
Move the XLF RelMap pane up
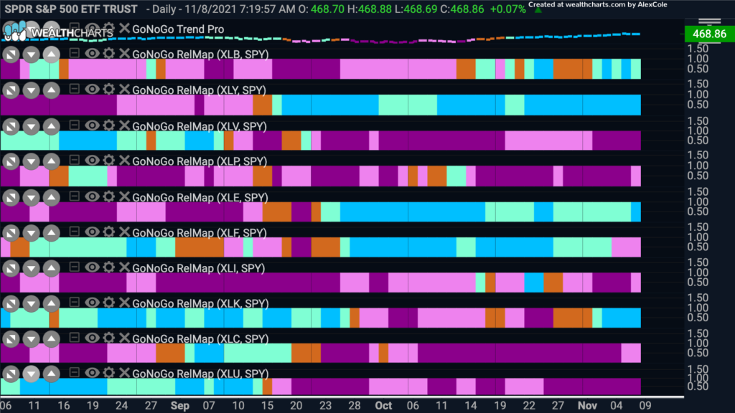point(51,233)
